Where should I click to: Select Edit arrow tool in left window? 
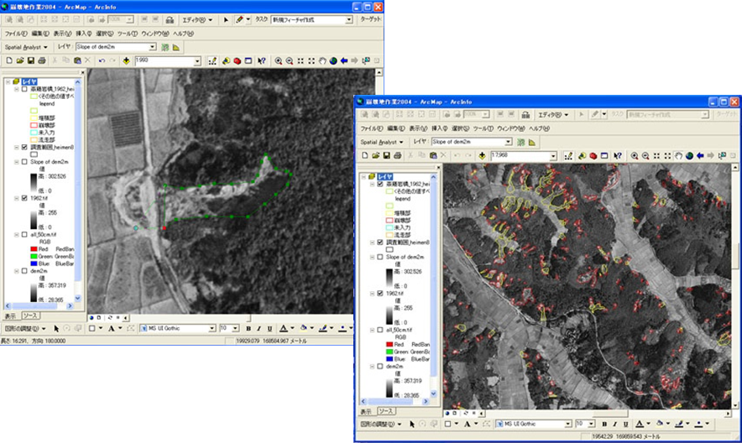(226, 19)
